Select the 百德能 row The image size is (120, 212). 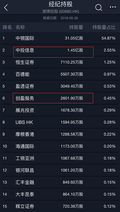(60, 74)
